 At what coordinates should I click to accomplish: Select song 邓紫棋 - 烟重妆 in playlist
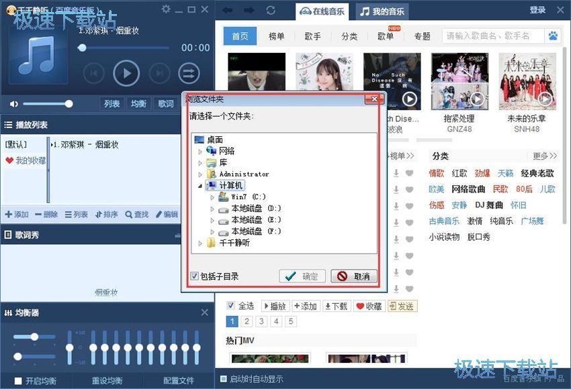coord(85,145)
